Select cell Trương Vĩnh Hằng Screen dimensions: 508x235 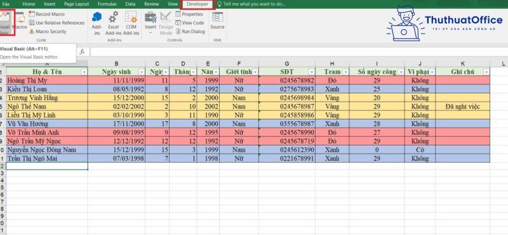tap(47, 98)
